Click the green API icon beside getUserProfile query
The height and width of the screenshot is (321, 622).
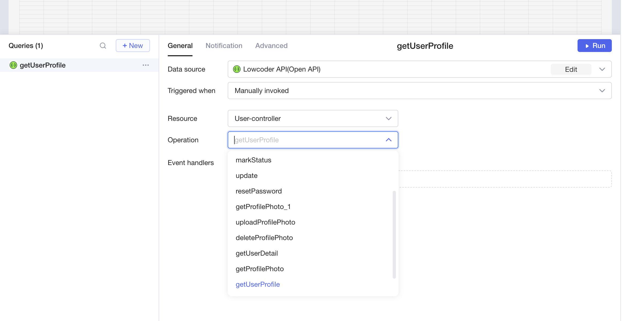[x=13, y=65]
